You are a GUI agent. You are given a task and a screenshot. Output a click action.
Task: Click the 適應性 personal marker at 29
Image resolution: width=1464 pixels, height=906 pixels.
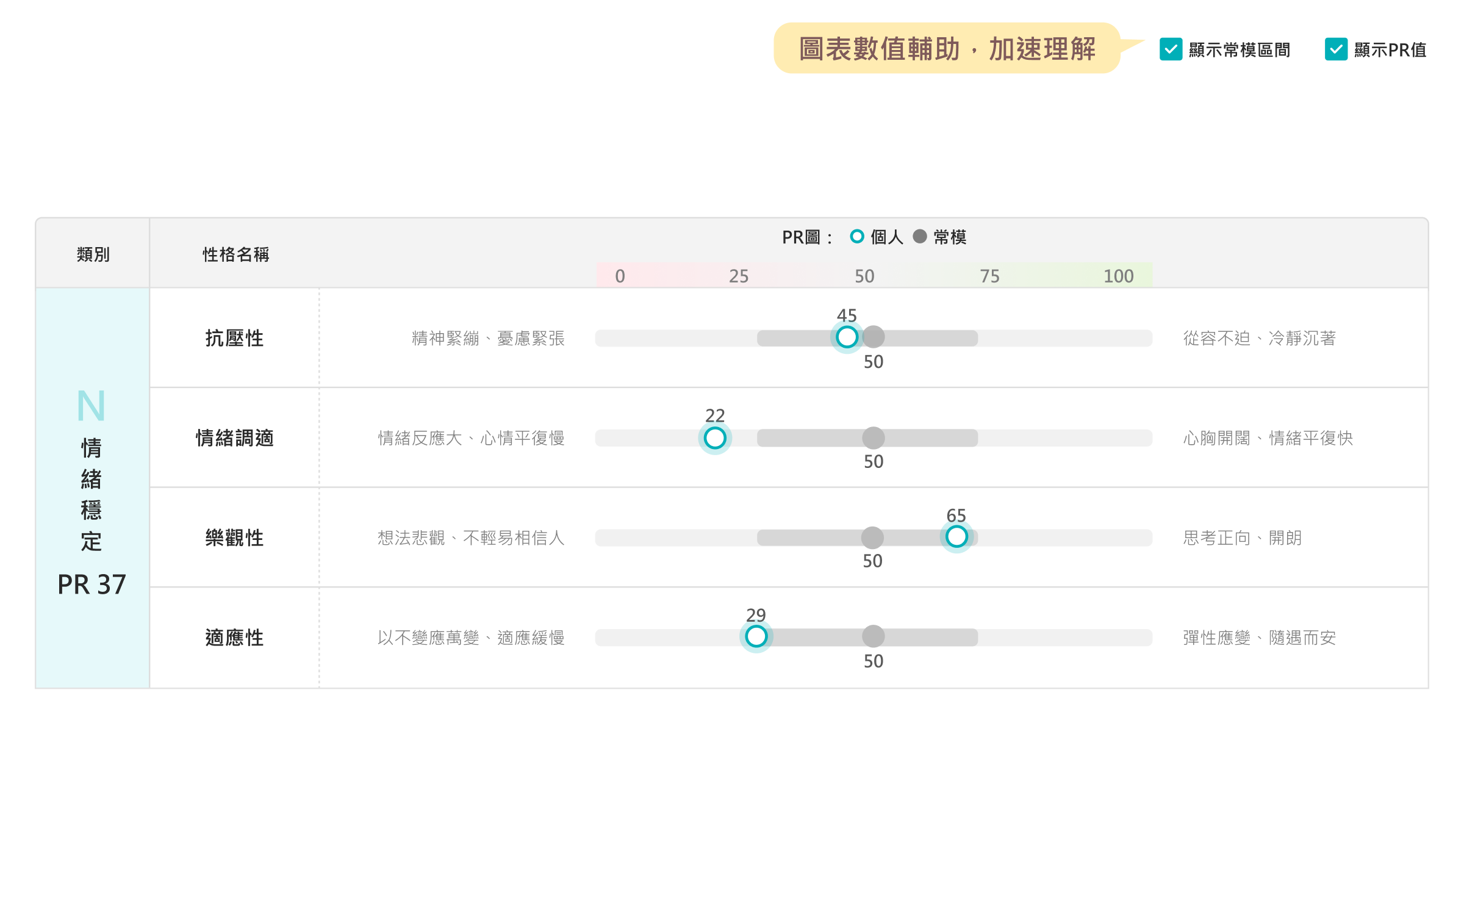pos(756,636)
